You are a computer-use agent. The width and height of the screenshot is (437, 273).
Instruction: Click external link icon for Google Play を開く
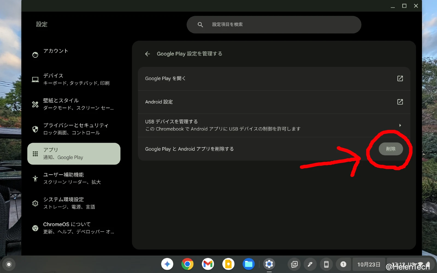(x=400, y=79)
